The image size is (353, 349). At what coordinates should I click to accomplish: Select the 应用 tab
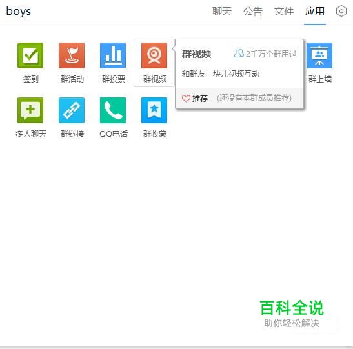point(315,11)
